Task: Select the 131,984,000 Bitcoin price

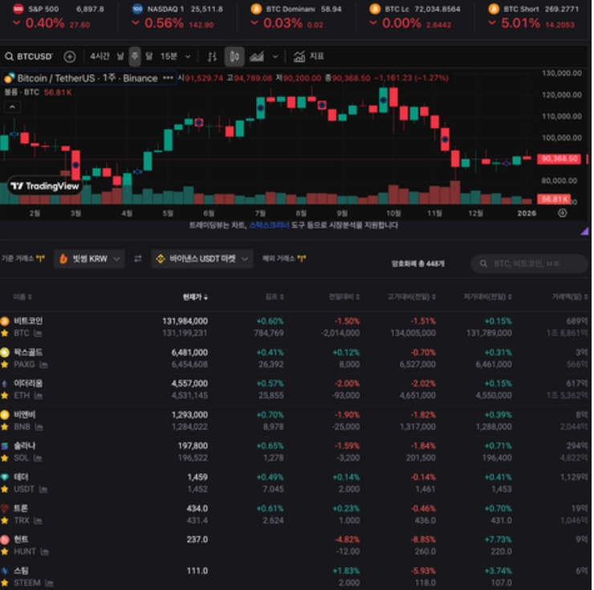Action: (185, 321)
